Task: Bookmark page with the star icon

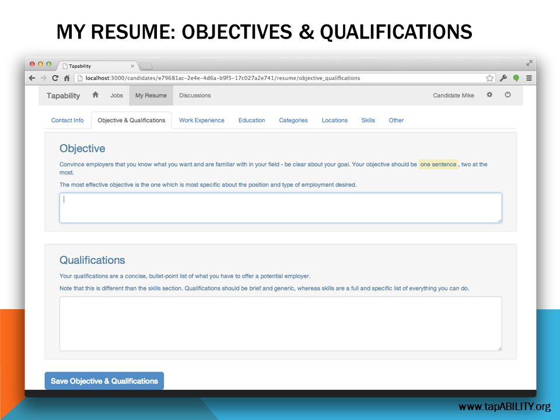Action: [489, 78]
